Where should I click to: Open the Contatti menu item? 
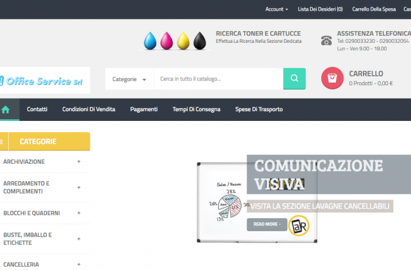point(37,109)
